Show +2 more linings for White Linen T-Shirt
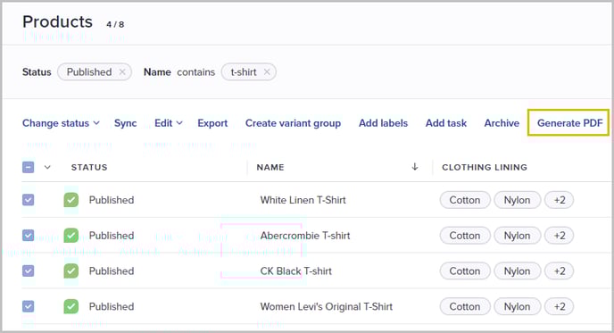This screenshot has height=333, width=614. click(560, 200)
